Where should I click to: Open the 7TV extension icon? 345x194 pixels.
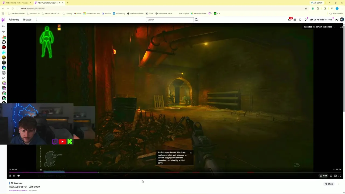[x=337, y=20]
